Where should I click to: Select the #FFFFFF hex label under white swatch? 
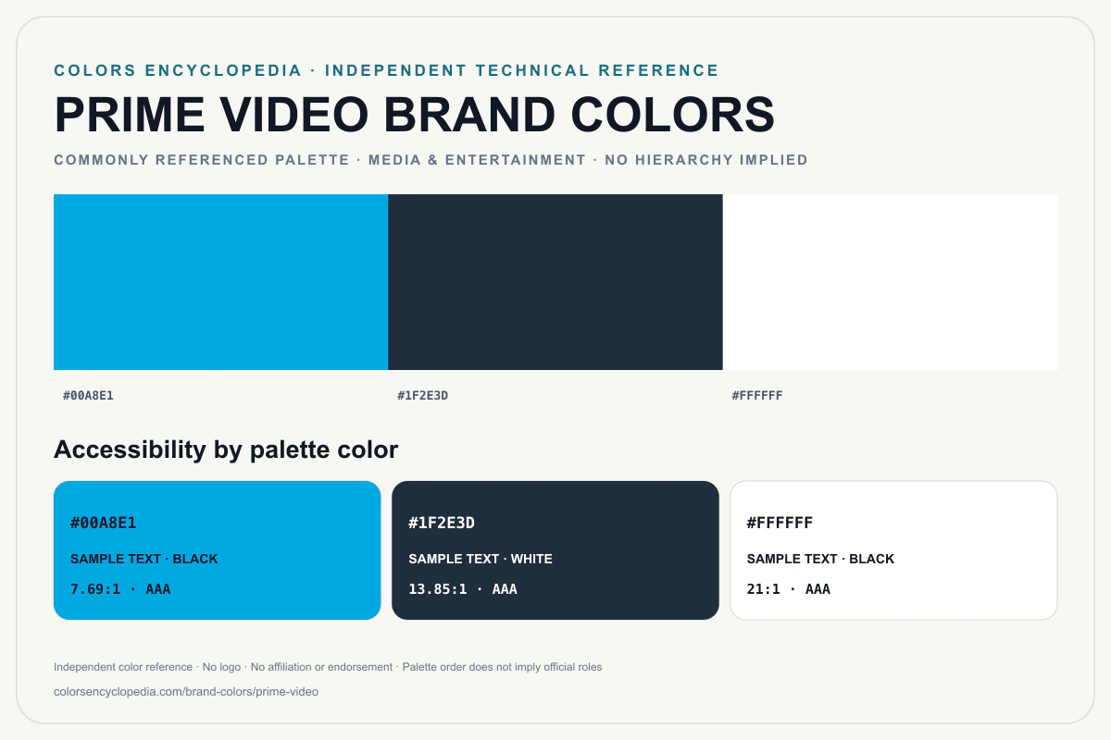pos(757,396)
